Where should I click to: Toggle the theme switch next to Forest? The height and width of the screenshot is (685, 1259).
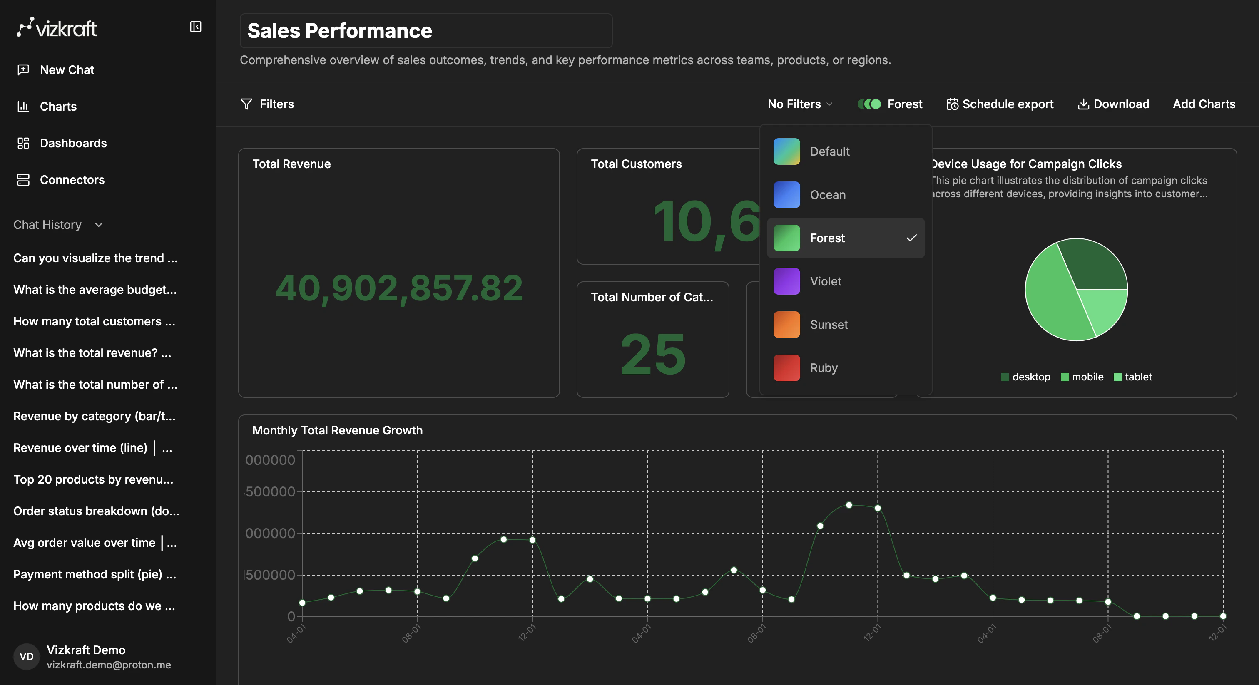click(869, 104)
